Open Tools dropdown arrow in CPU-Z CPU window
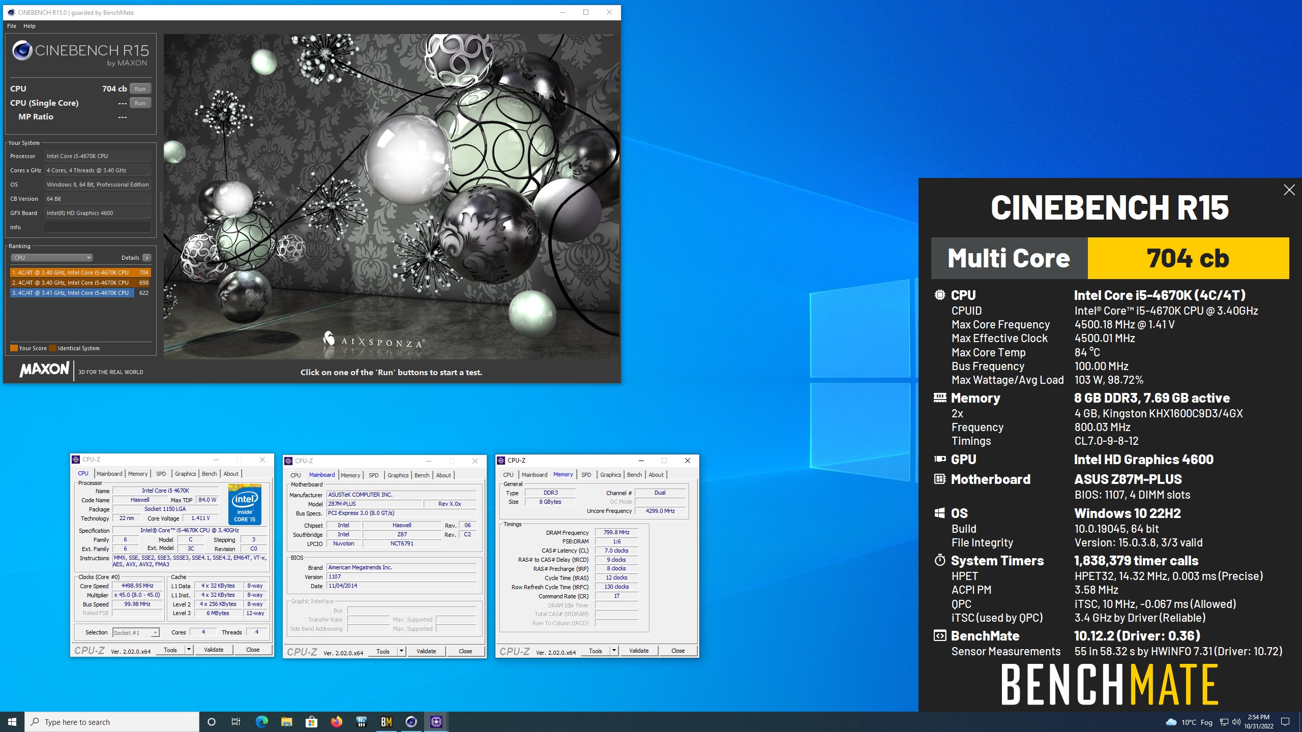Image resolution: width=1302 pixels, height=732 pixels. tap(189, 650)
